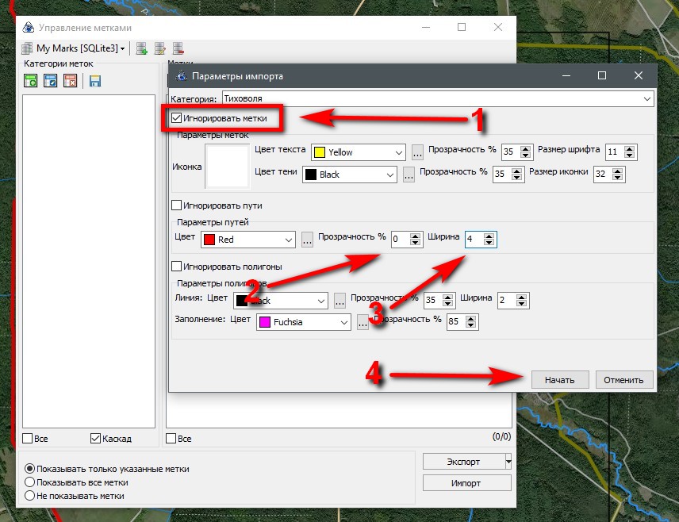Click the paths Прозрачность field showing 0
Image resolution: width=679 pixels, height=522 pixels.
click(x=401, y=240)
